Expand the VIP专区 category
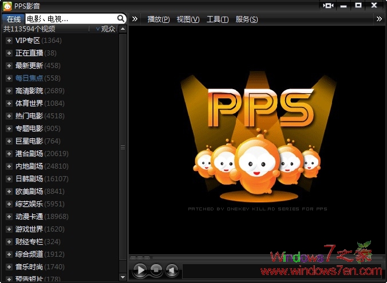This screenshot has width=387, height=283. click(x=9, y=41)
